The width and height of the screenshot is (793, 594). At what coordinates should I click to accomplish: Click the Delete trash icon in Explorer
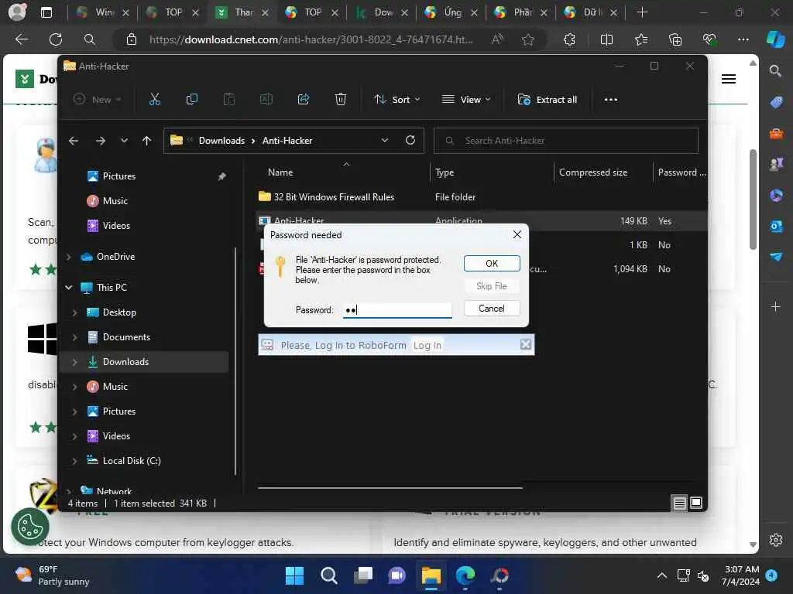[x=341, y=100]
